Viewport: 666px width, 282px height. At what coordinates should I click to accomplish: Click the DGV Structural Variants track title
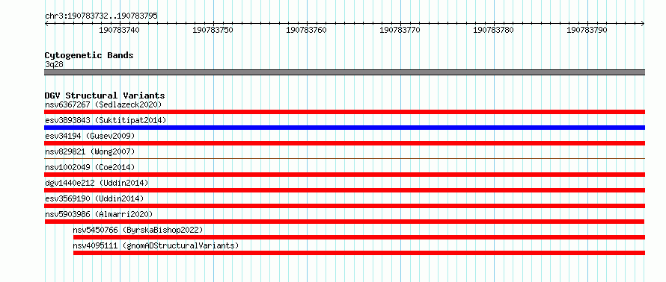tap(105, 95)
